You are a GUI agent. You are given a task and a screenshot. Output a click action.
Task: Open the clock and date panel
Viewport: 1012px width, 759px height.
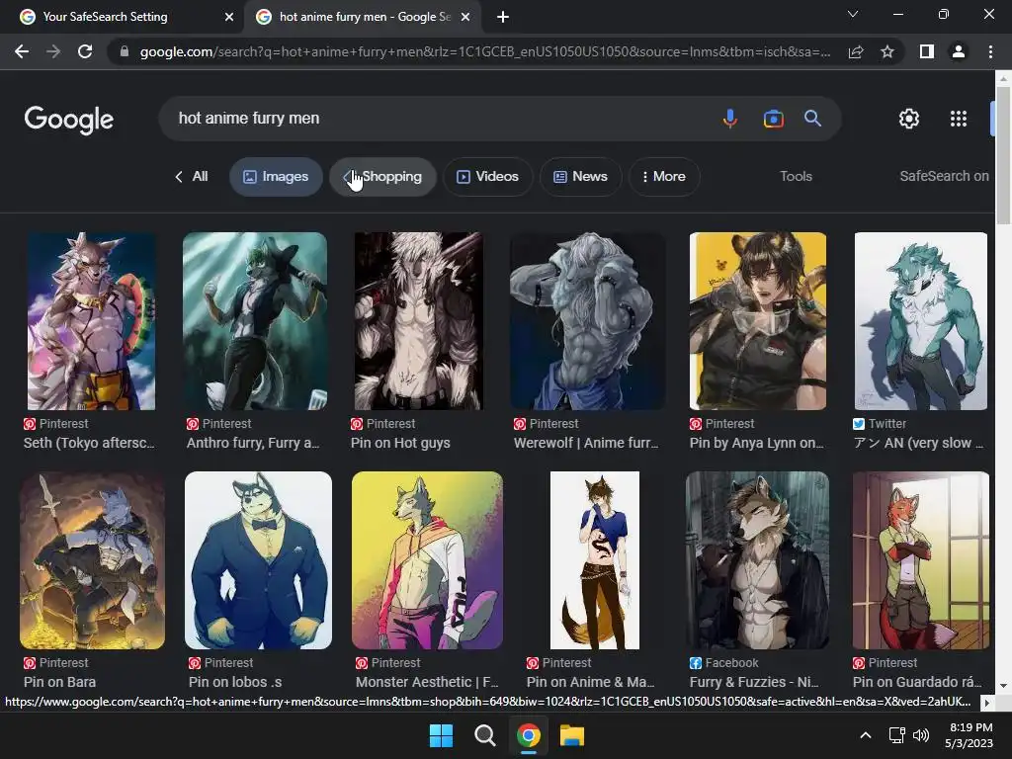[x=969, y=735]
